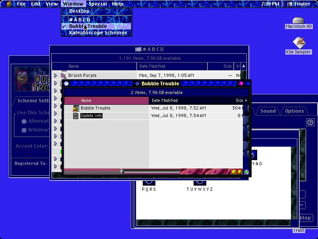The width and height of the screenshot is (318, 239).
Task: Select the Alternate radio button in Scheme Settings
Action: click(x=24, y=121)
